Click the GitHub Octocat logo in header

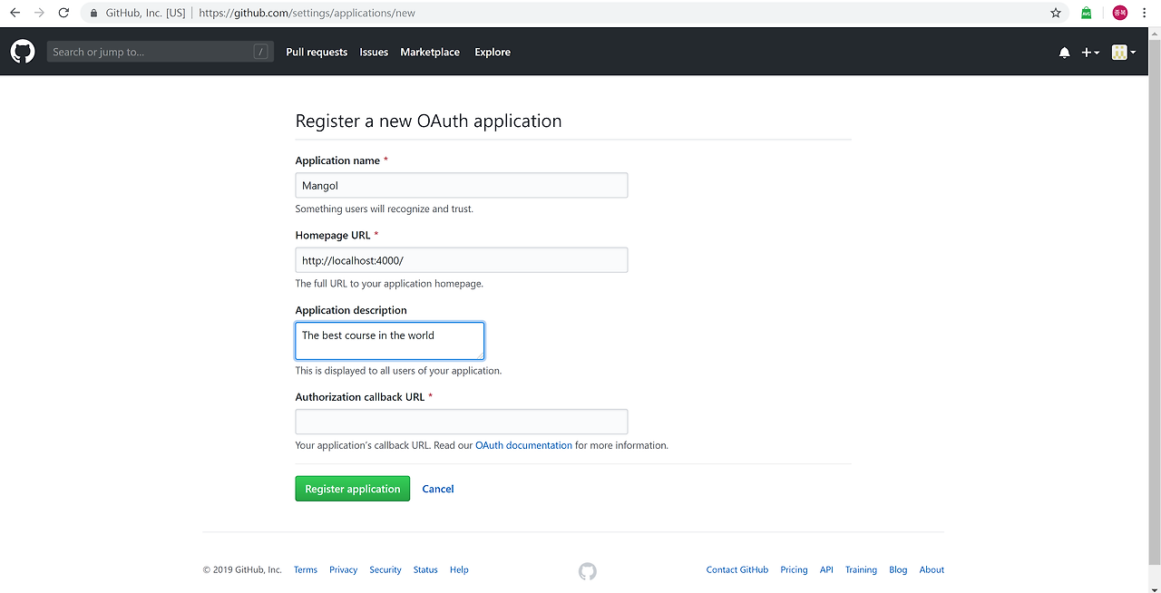coord(23,52)
